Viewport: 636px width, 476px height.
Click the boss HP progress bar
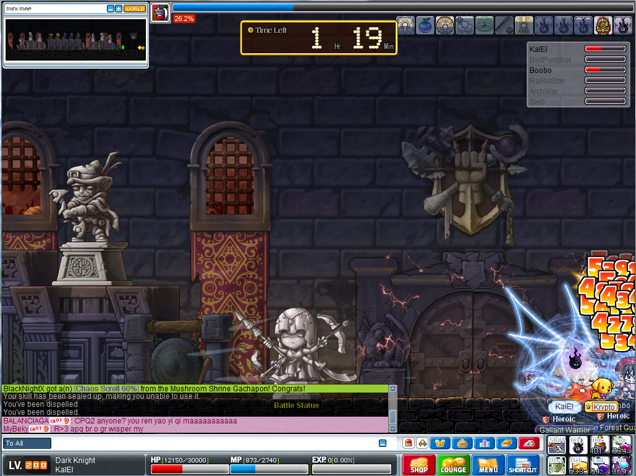(x=402, y=7)
